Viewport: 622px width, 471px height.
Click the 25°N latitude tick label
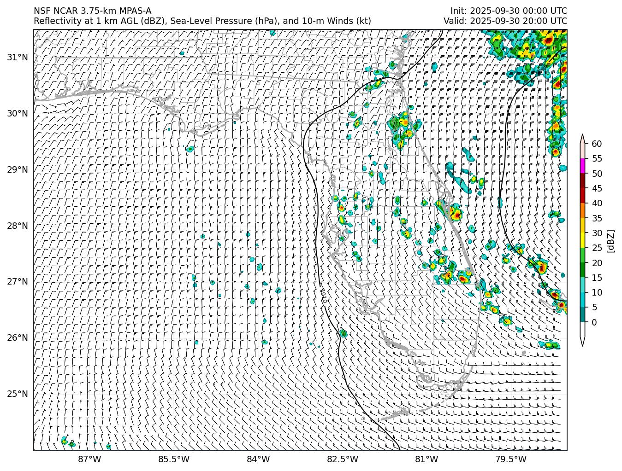17,394
